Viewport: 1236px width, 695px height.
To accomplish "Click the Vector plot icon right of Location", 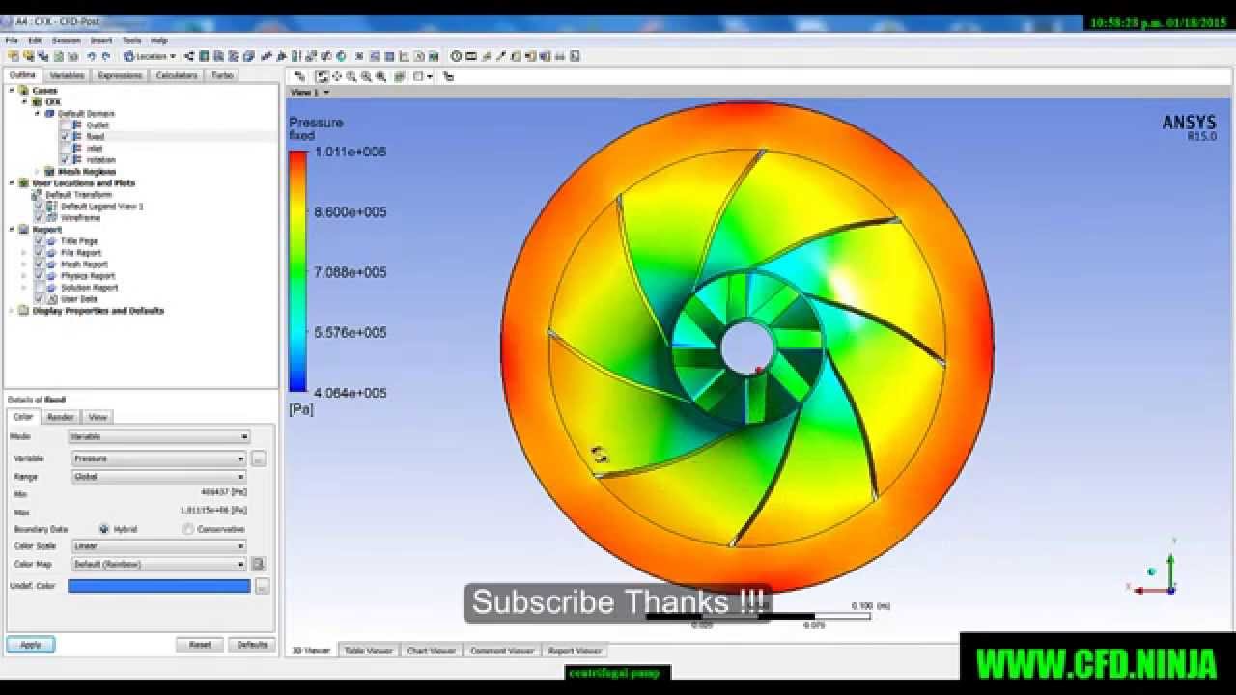I will click(189, 56).
